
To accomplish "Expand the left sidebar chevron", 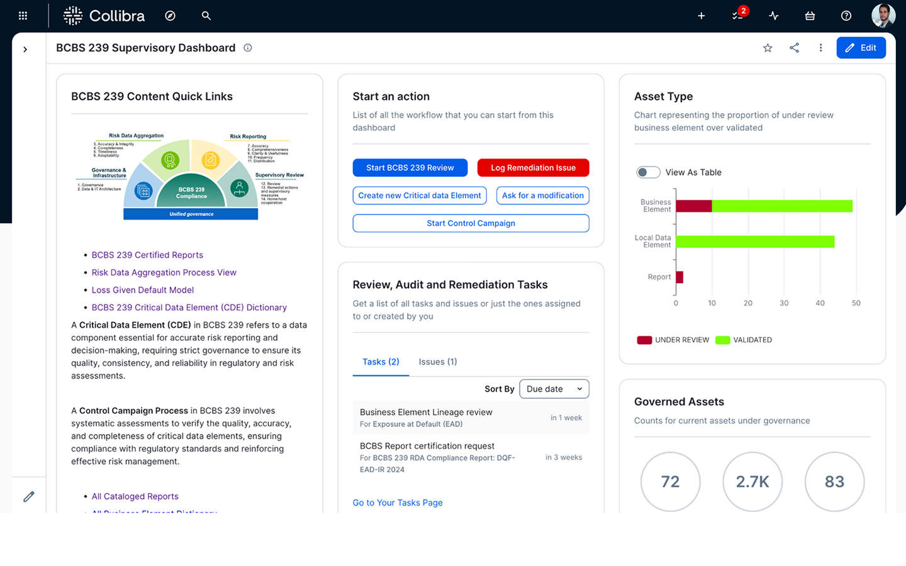I will [25, 49].
